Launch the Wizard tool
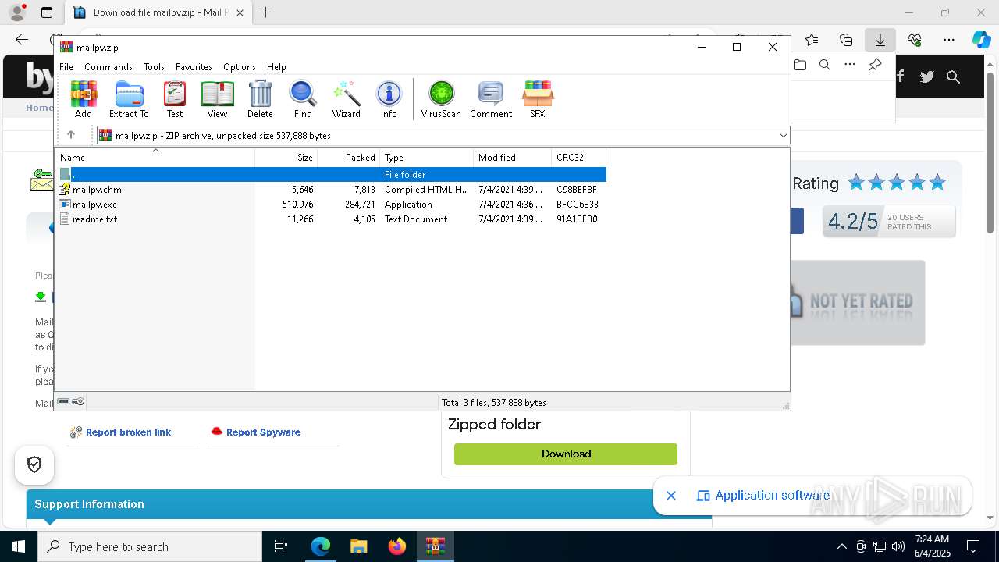The image size is (999, 562). [x=346, y=99]
